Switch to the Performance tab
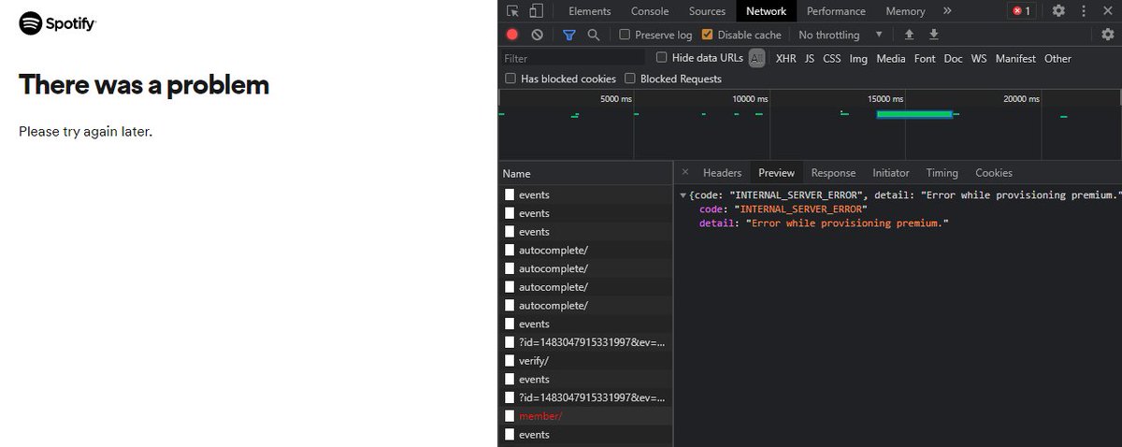Viewport: 1122px width, 447px height. click(836, 11)
